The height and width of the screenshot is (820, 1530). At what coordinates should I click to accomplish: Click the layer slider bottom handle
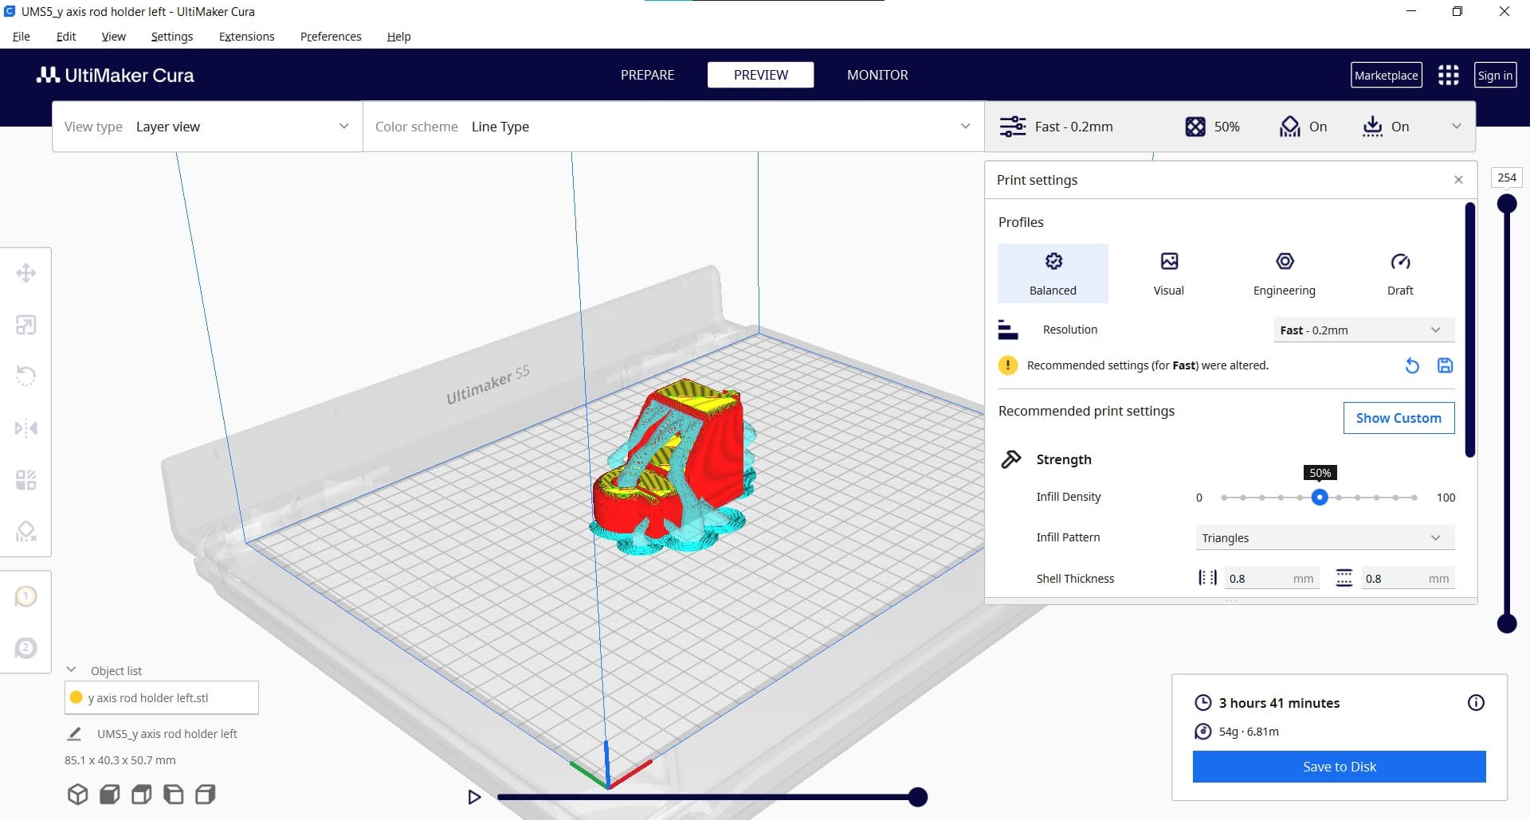pos(1506,623)
